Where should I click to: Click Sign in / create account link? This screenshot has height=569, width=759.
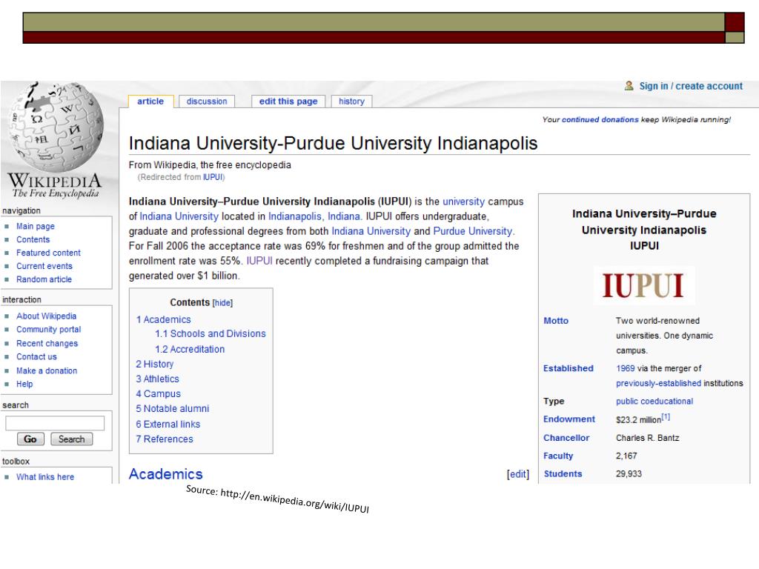click(x=691, y=86)
